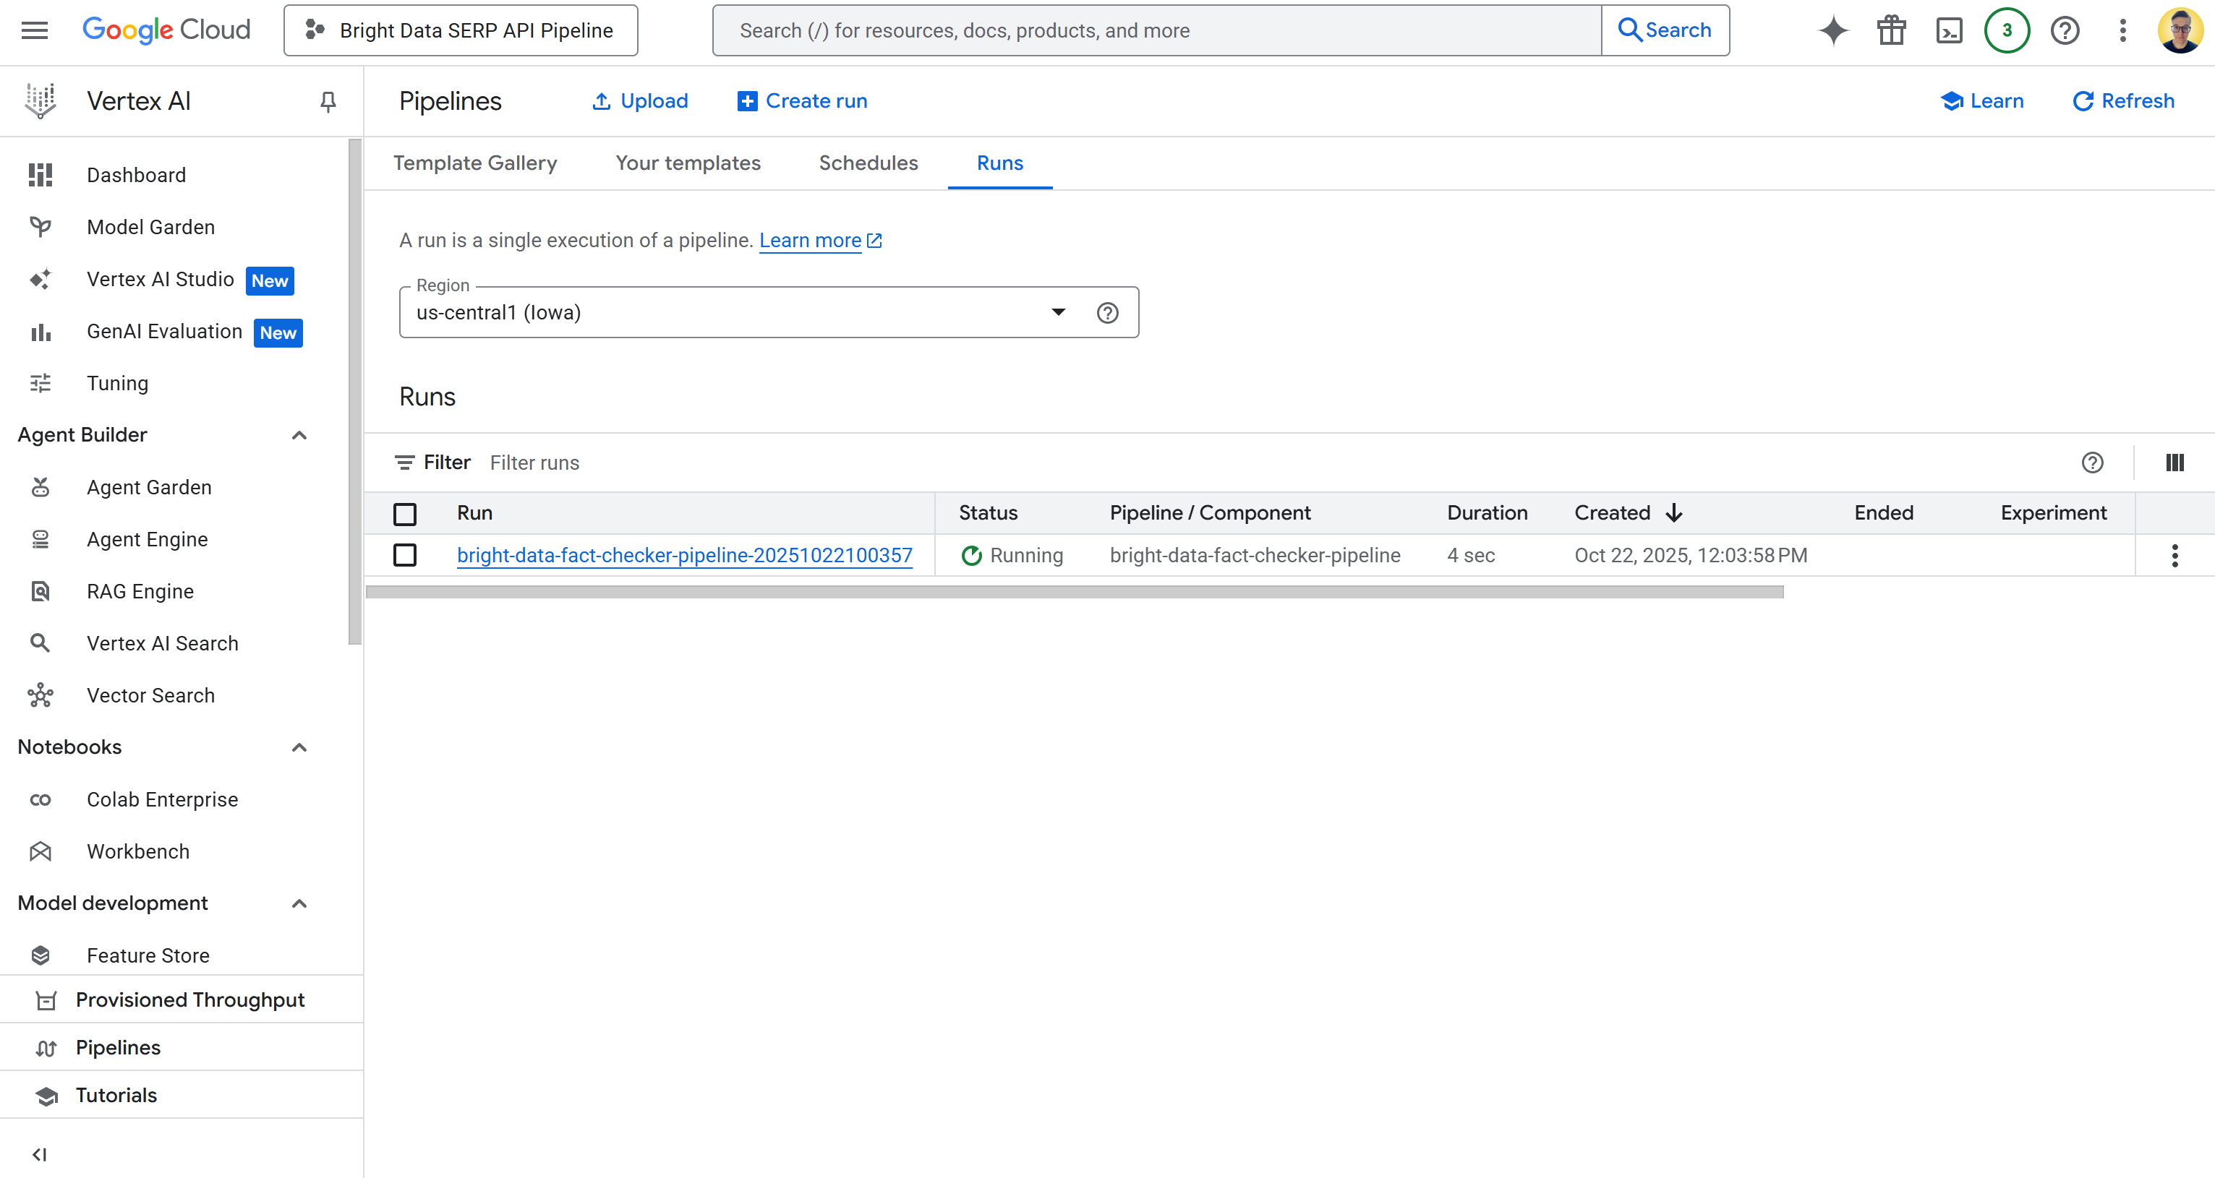
Task: Collapse the Notebooks section
Action: [299, 747]
